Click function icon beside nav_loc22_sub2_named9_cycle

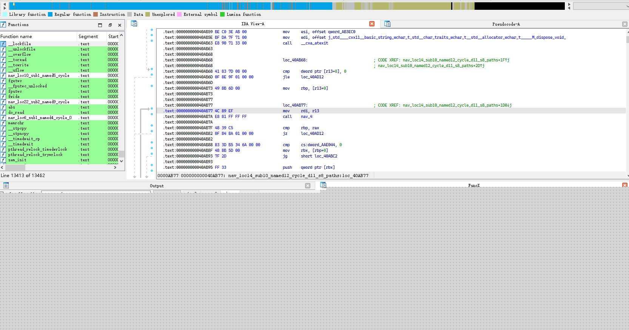3,102
